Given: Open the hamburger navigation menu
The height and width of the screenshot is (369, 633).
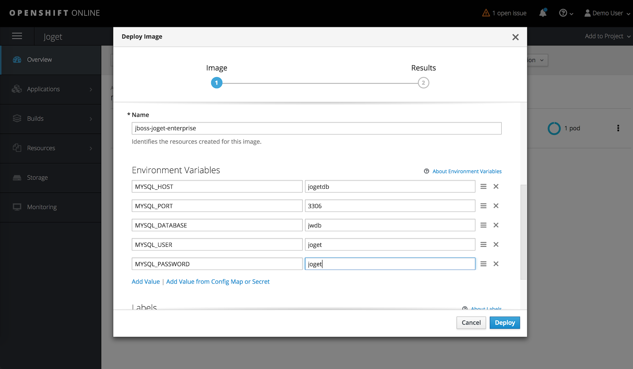Looking at the screenshot, I should coord(17,36).
